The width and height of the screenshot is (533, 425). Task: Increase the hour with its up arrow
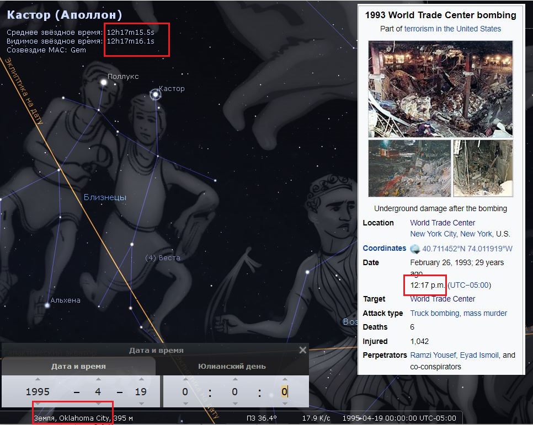185,379
